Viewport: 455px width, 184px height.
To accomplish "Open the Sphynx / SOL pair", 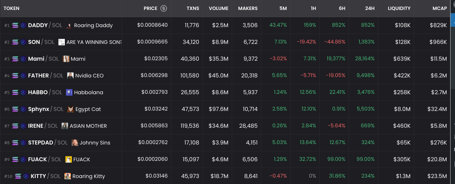I will [x=46, y=109].
